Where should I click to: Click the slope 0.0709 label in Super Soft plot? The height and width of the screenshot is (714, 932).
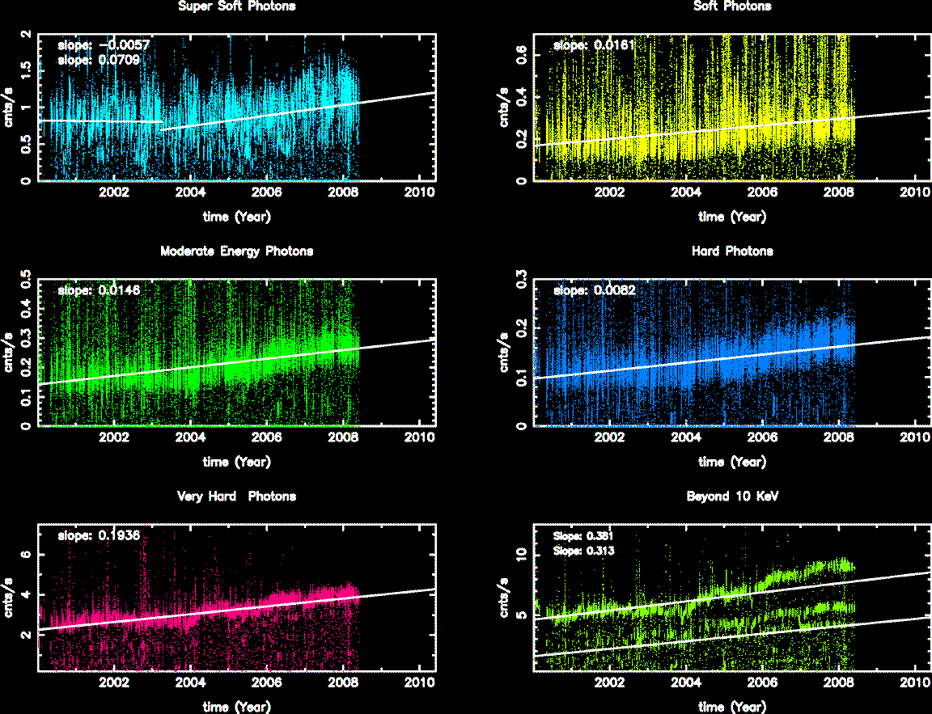(x=90, y=59)
